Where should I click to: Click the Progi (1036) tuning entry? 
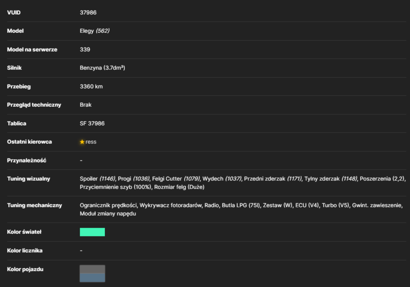tap(134, 179)
